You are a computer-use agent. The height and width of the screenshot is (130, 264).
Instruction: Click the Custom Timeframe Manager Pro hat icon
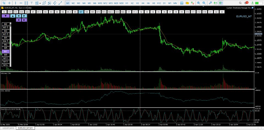tap(252, 8)
